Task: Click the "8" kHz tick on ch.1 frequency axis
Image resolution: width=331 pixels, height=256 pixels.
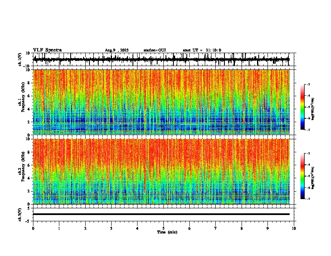Action: point(29,83)
